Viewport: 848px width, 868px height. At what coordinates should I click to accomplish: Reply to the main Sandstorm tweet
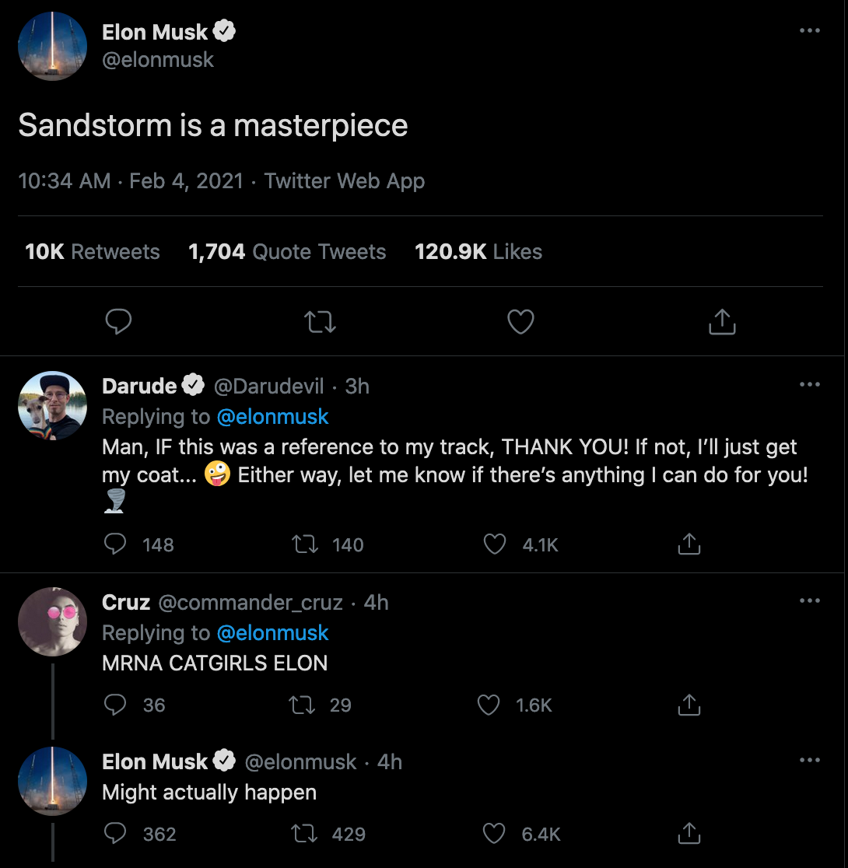(x=118, y=321)
